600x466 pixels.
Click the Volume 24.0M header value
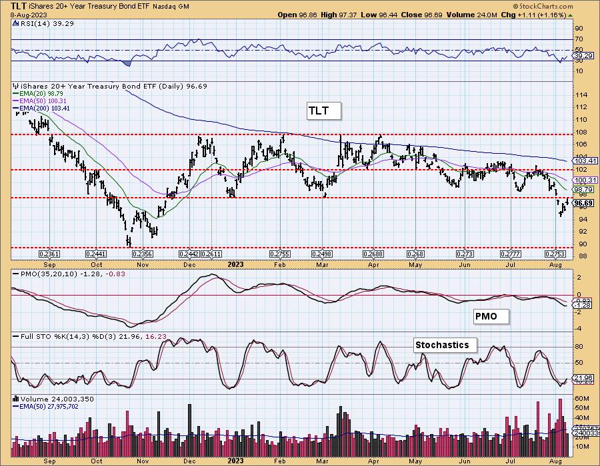(472, 15)
